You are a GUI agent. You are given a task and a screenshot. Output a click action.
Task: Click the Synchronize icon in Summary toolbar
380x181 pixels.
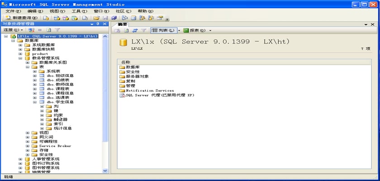[x=135, y=30]
